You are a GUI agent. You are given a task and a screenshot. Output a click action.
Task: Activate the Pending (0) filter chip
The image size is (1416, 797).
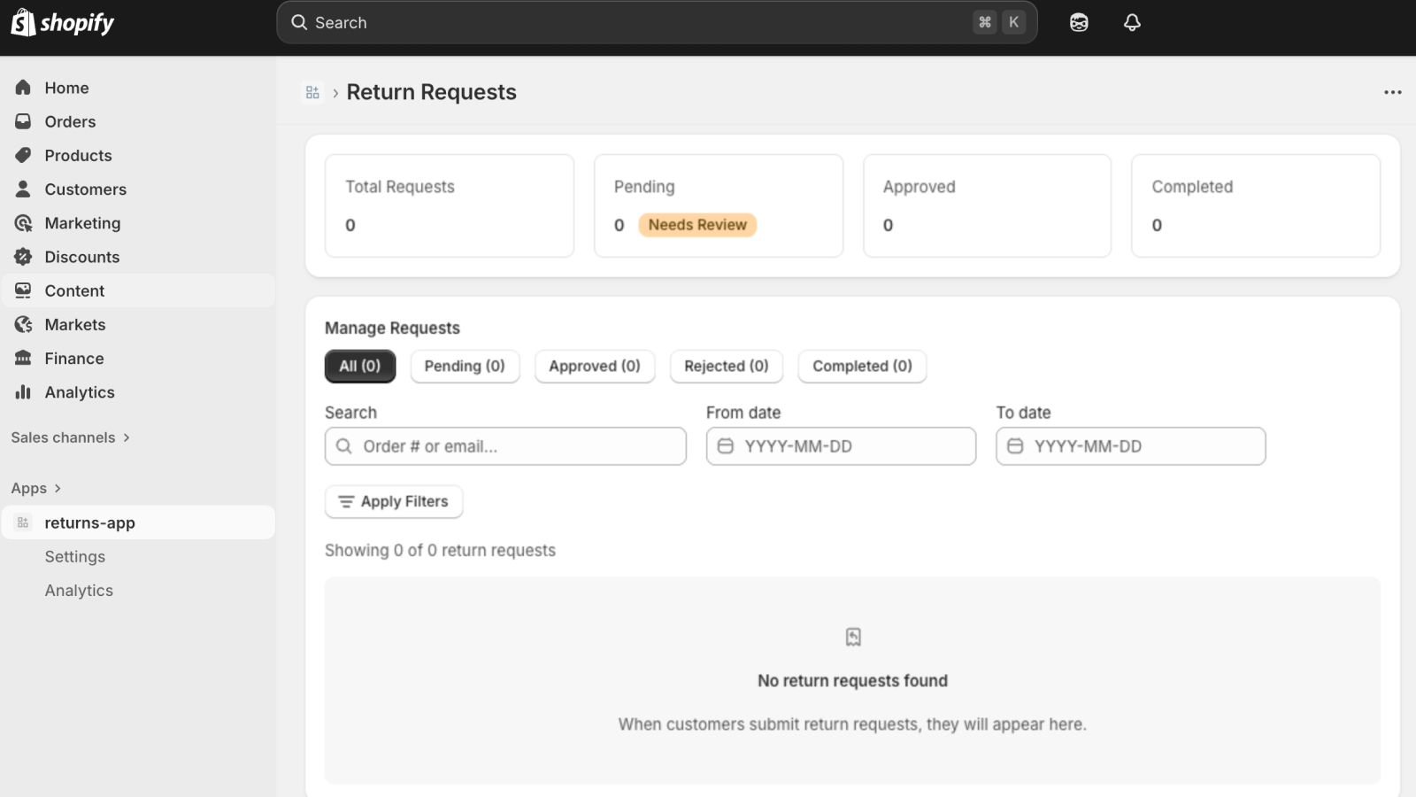pos(465,366)
